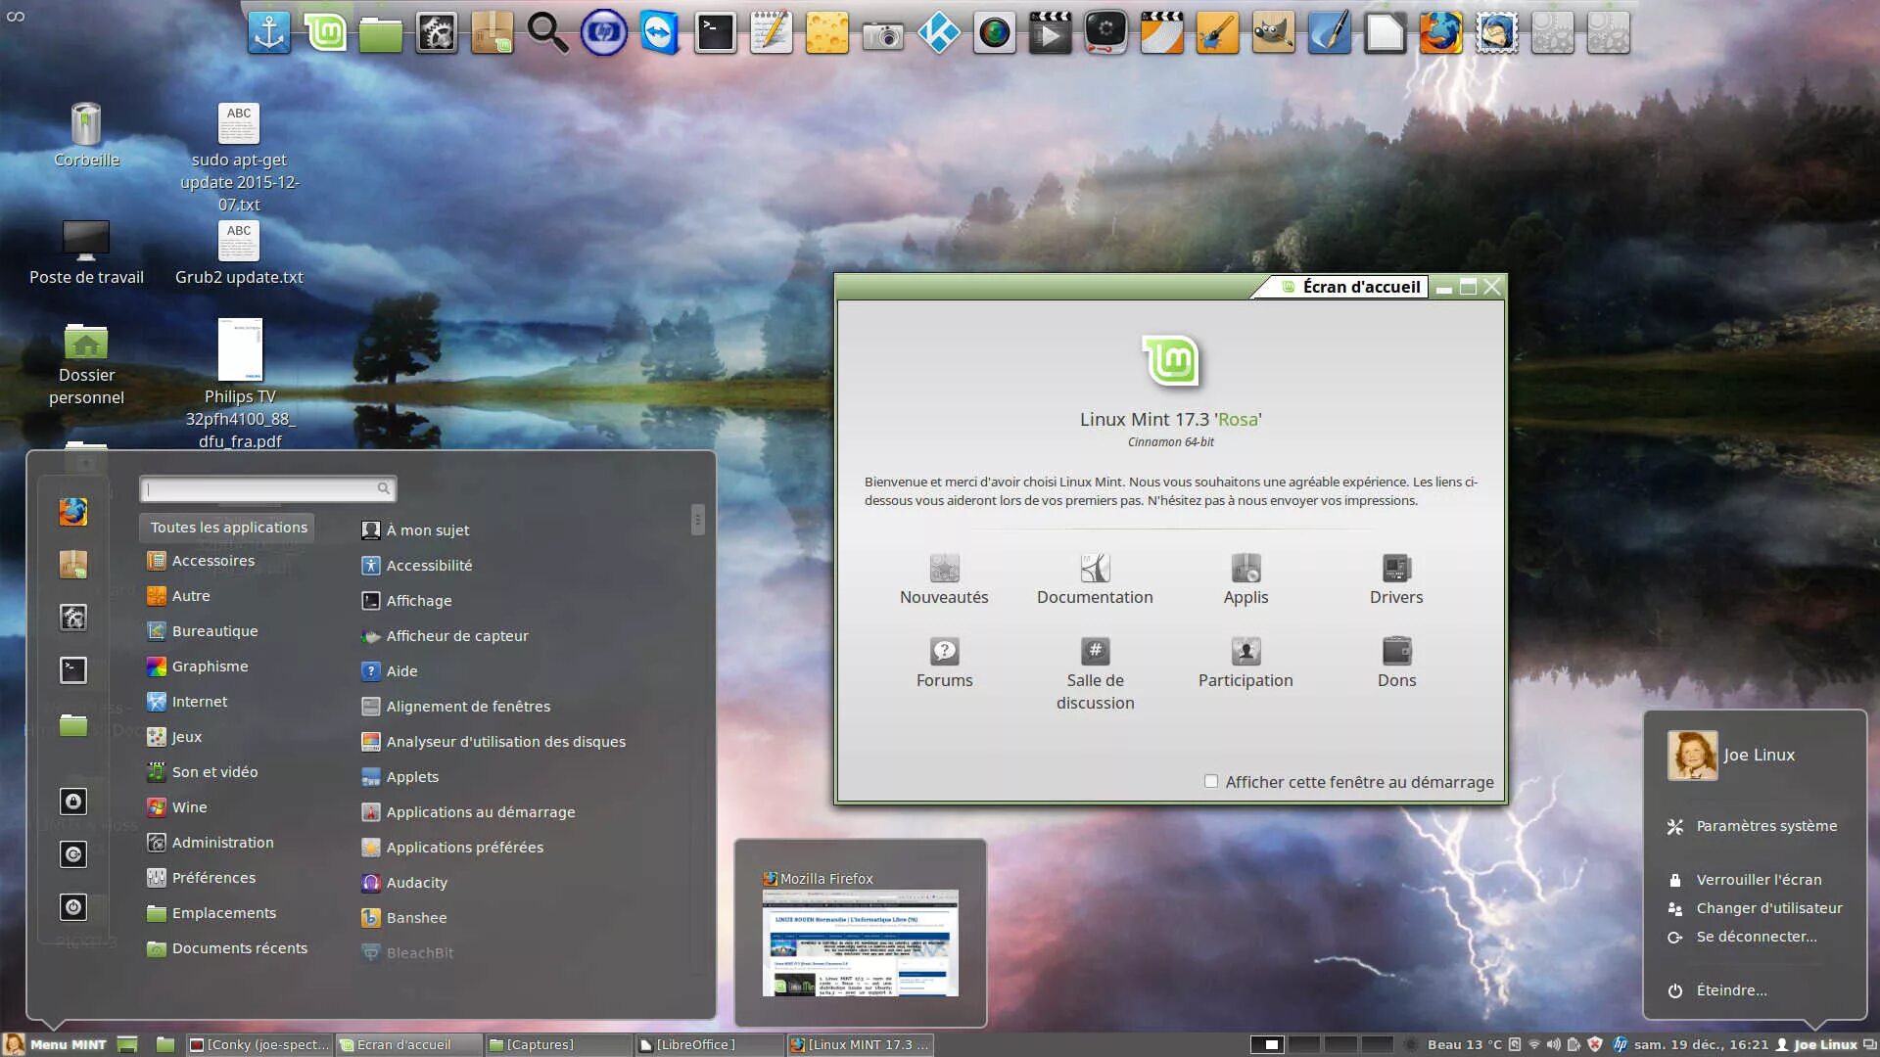Screen dimensions: 1880x1057
Task: Open Applis in the welcome screen
Action: (x=1245, y=579)
